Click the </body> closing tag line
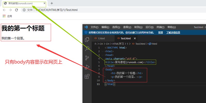 [x=110, y=80]
